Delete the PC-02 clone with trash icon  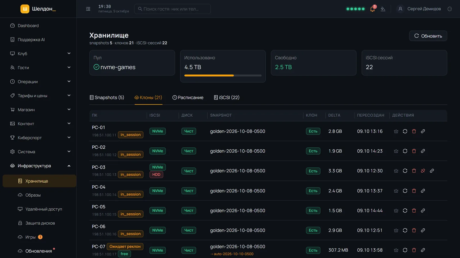point(414,151)
